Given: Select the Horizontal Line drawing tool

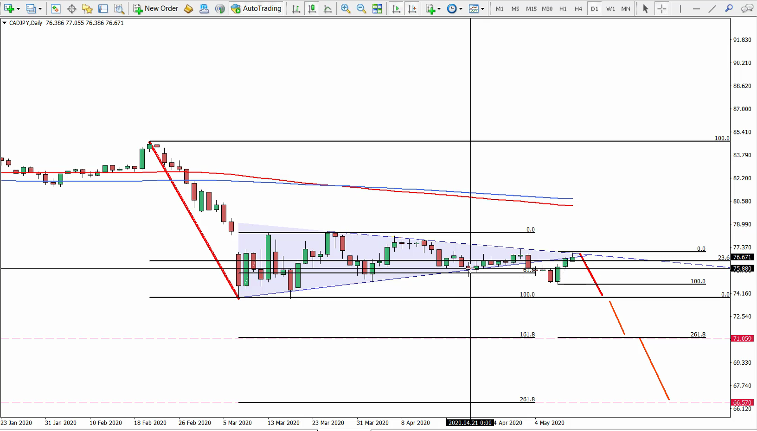Looking at the screenshot, I should 696,8.
